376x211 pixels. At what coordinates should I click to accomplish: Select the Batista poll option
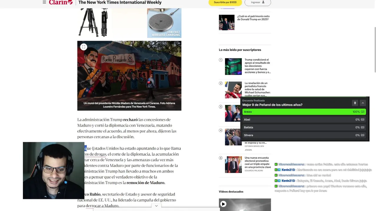pyautogui.click(x=304, y=127)
